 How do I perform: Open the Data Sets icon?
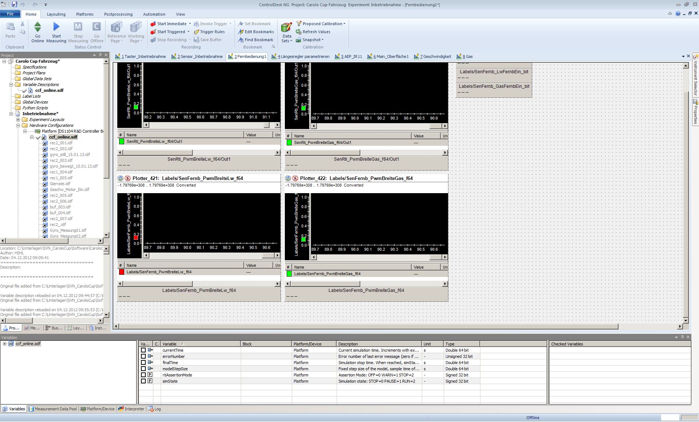point(287,28)
